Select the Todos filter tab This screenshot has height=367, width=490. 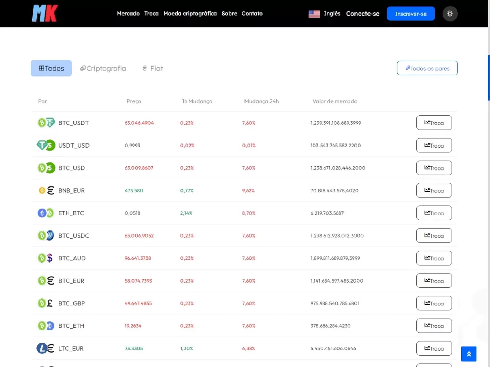pyautogui.click(x=51, y=68)
